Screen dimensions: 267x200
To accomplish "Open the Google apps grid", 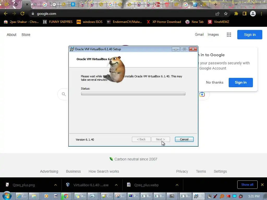I will (229, 35).
